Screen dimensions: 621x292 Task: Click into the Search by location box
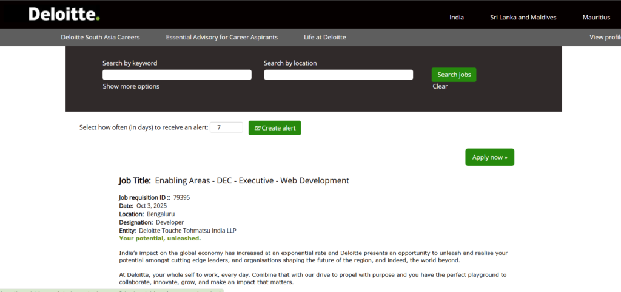[338, 75]
